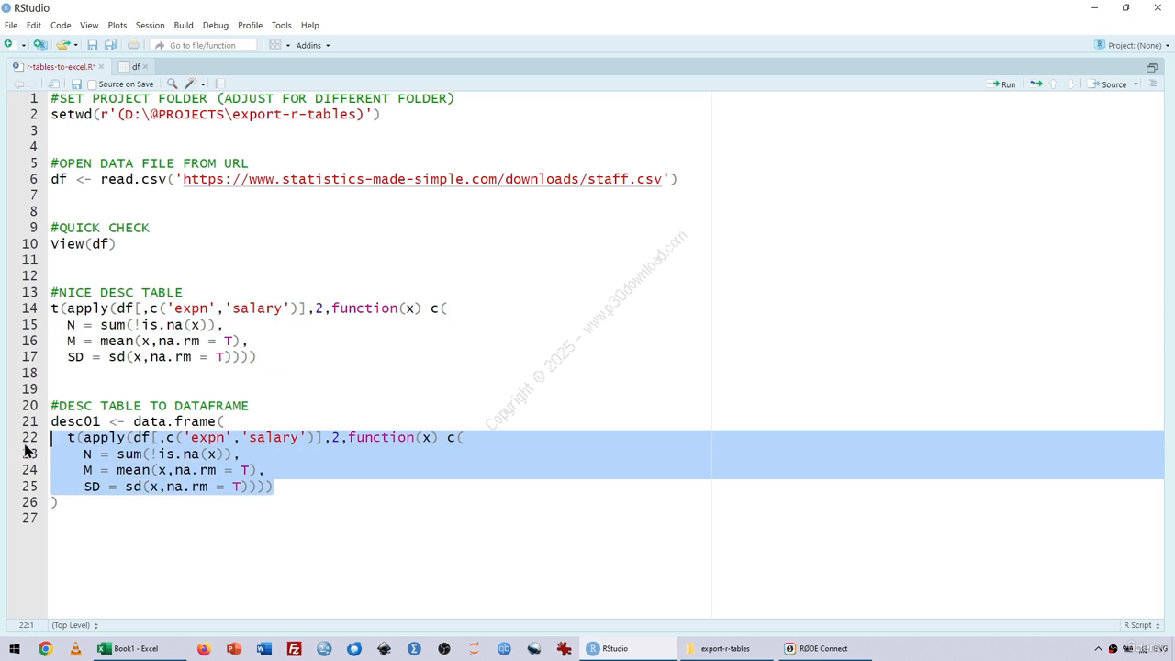Switch to the RØDE Connect window
This screenshot has height=661, width=1175.
tap(823, 649)
